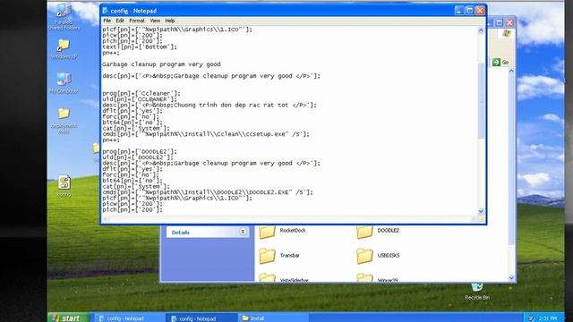Click the standalone 'Garbage cleanup program very good' line
This screenshot has width=573, height=322.
click(x=161, y=64)
